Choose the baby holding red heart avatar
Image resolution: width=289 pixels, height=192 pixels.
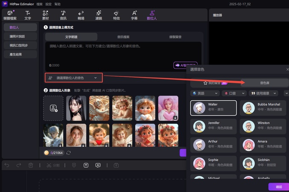pyautogui.click(x=99, y=135)
